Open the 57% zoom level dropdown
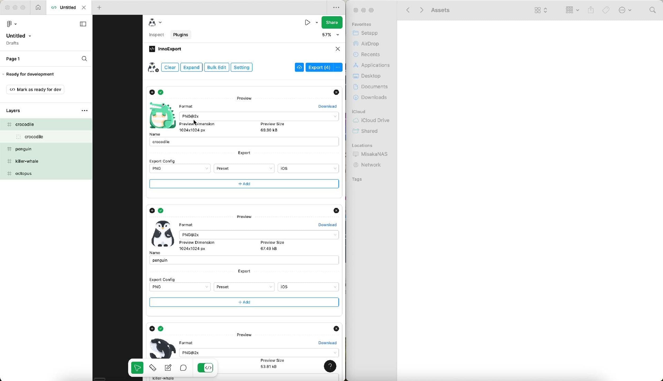 point(330,35)
